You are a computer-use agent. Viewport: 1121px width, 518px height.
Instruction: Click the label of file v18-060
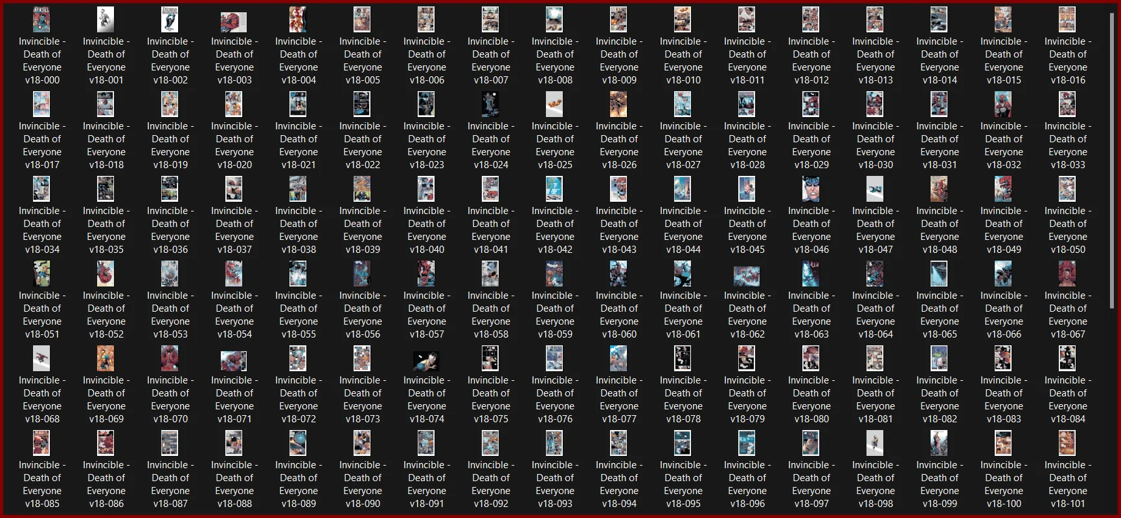point(619,315)
